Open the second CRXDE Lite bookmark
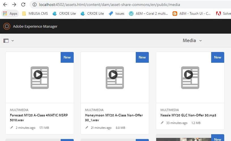231x141 pixels. click(x=92, y=14)
